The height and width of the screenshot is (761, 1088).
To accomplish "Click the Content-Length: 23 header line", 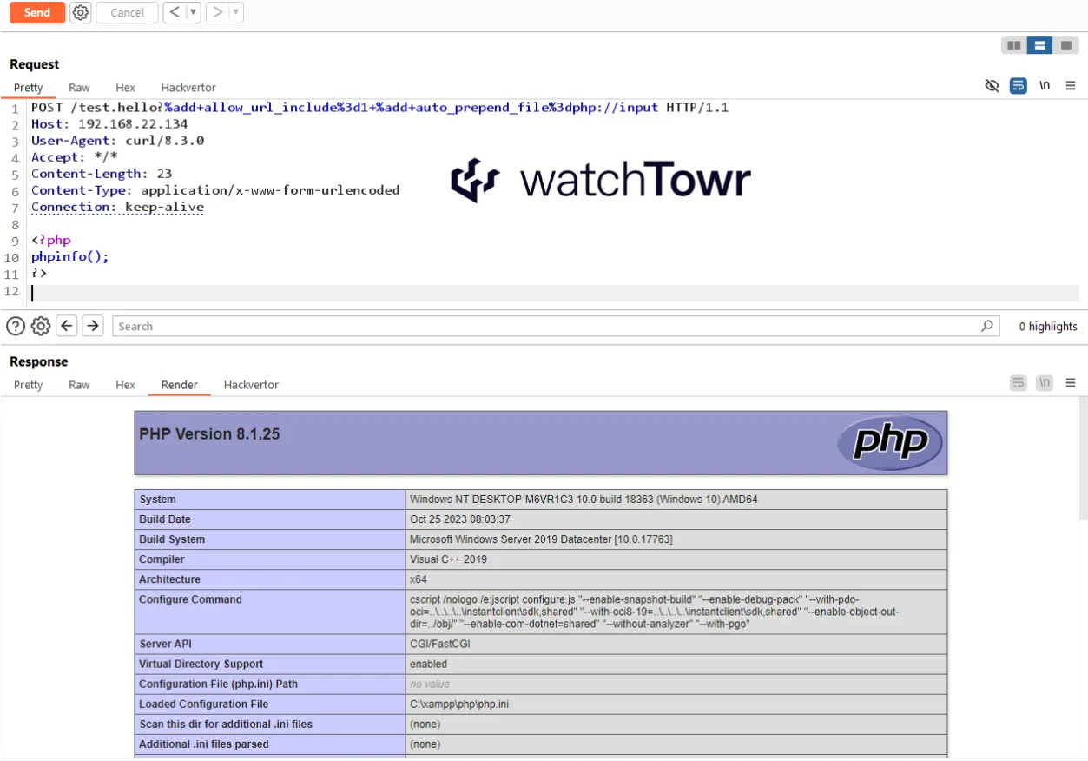I will 102,174.
